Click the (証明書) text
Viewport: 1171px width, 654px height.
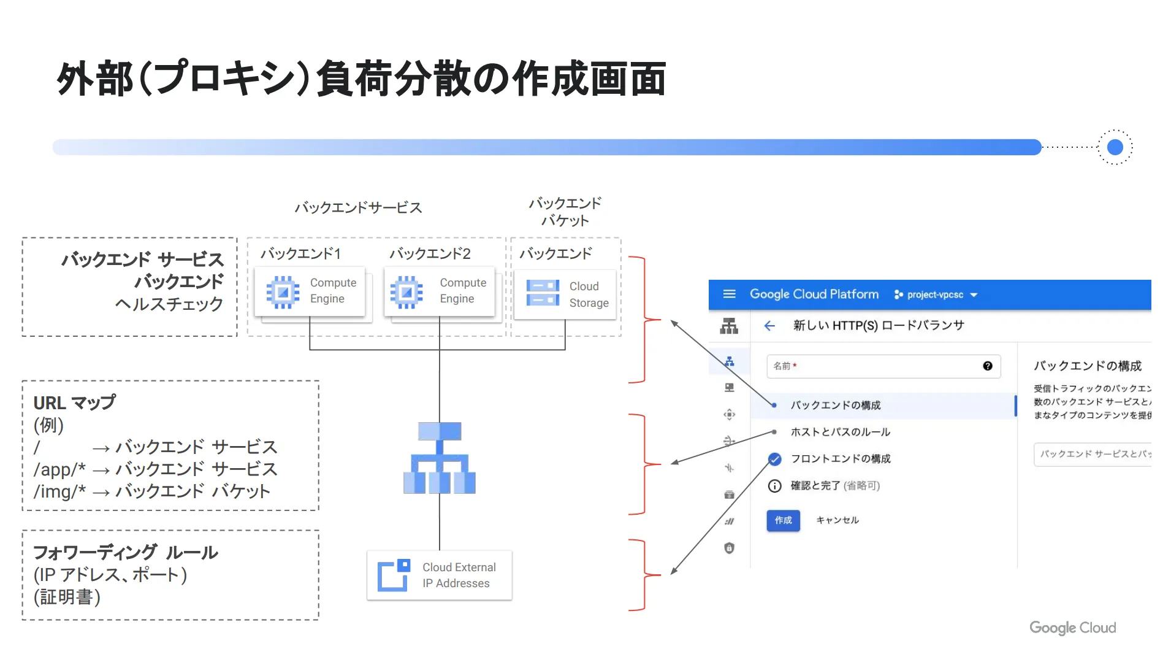67,597
